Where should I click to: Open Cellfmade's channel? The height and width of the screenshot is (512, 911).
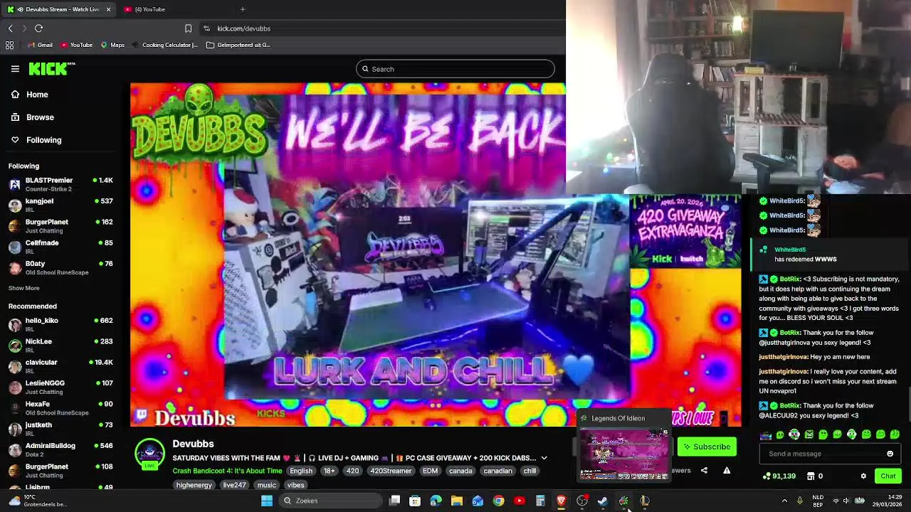coord(61,247)
